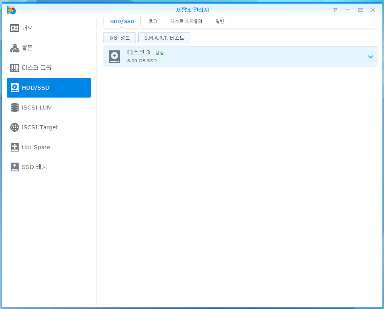Select the 볼륨 cubes icon
Viewport: 384px width, 309px height.
(15, 48)
